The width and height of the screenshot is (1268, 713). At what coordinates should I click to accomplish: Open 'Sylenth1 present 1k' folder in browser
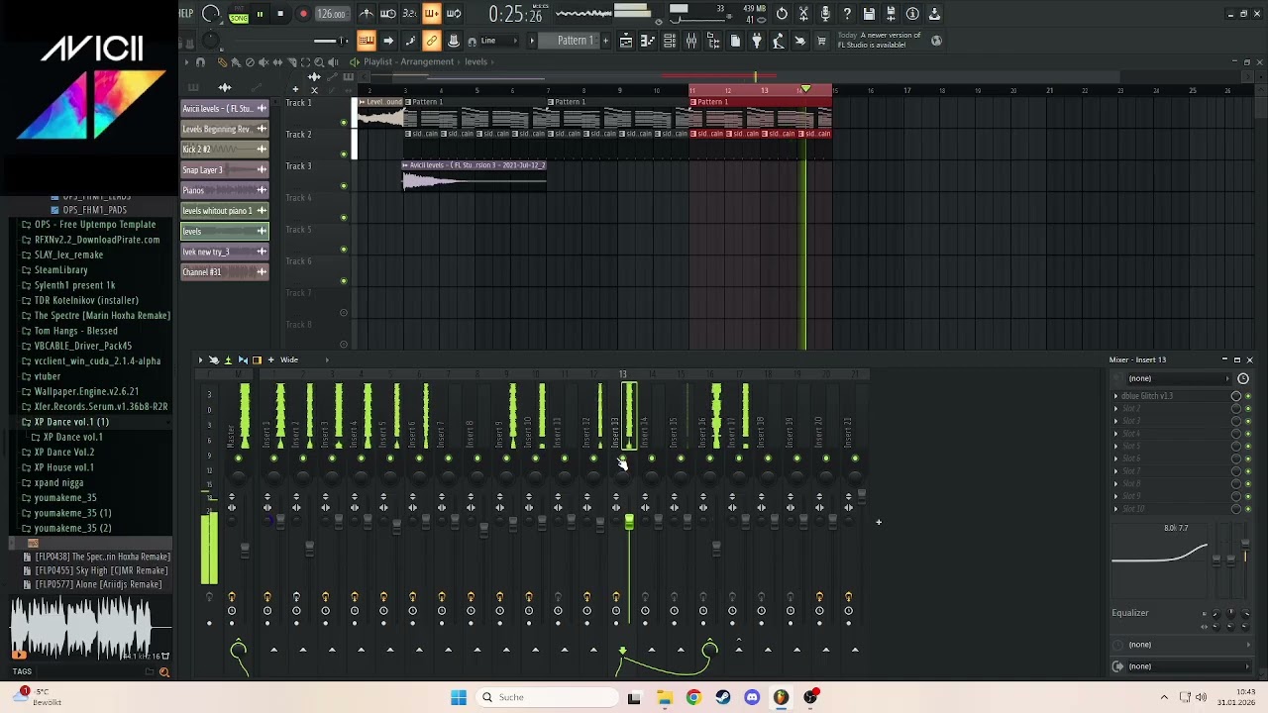coord(74,285)
